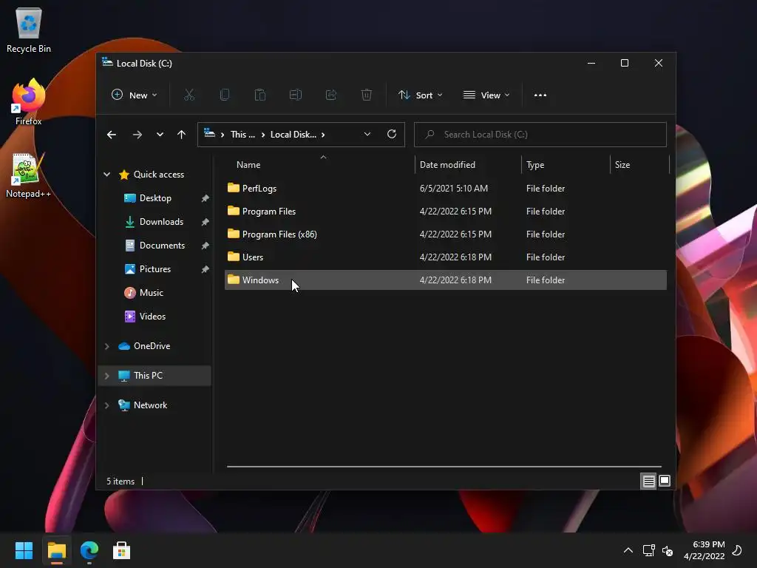The width and height of the screenshot is (757, 568).
Task: Click This PC breadcrumb segment
Action: (x=242, y=135)
